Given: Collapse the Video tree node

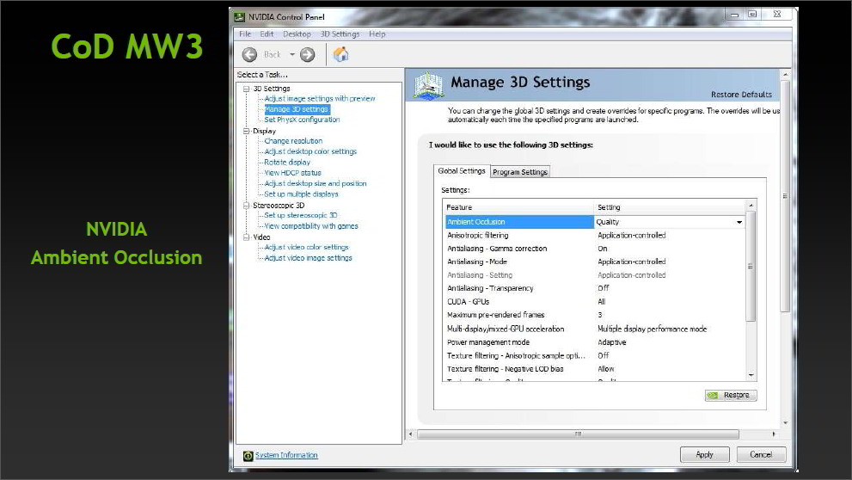Looking at the screenshot, I should [246, 237].
